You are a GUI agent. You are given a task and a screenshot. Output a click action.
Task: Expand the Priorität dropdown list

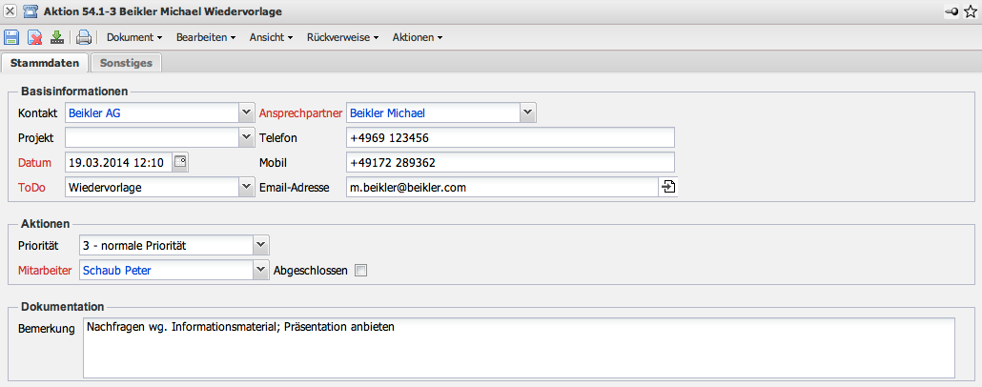[x=261, y=246]
